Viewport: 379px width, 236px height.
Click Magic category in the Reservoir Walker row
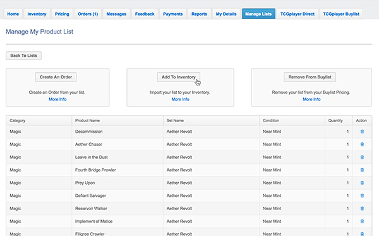(x=15, y=208)
